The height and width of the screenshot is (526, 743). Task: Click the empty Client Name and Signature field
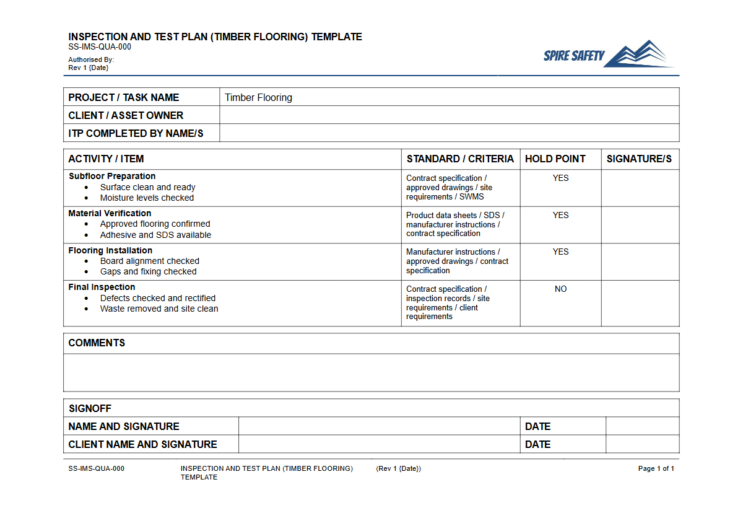click(380, 444)
